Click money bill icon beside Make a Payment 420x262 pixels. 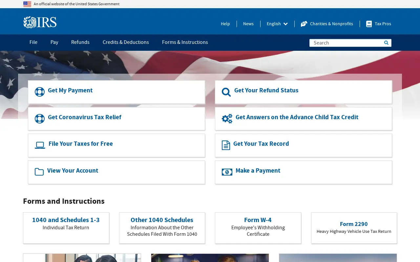coord(227,172)
